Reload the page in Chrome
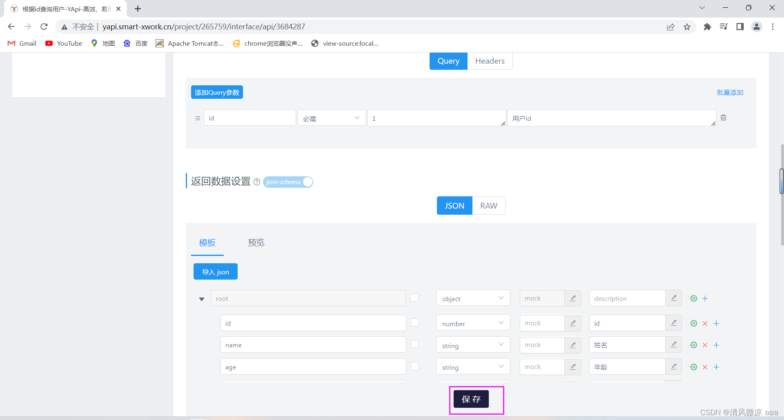 (x=44, y=27)
